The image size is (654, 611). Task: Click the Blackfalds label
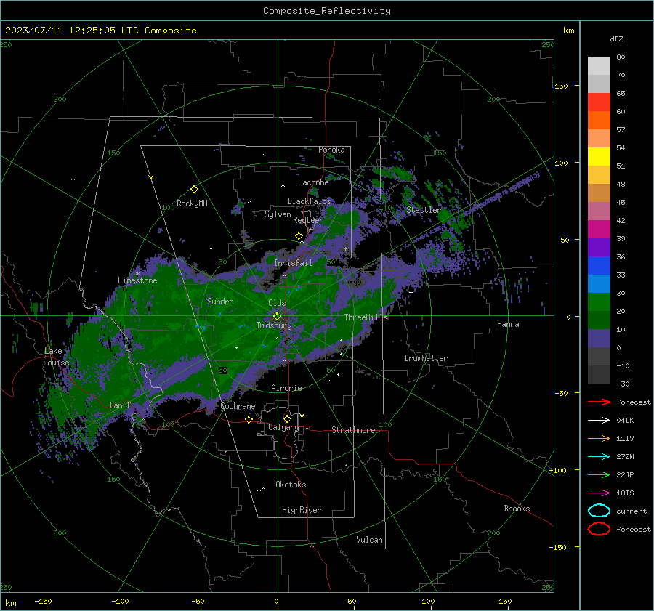click(309, 201)
